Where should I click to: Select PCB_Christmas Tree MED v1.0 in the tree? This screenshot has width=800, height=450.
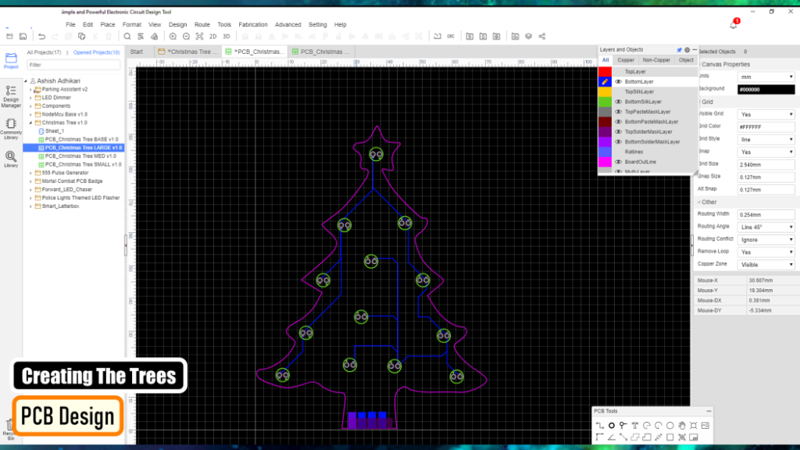[x=82, y=155]
